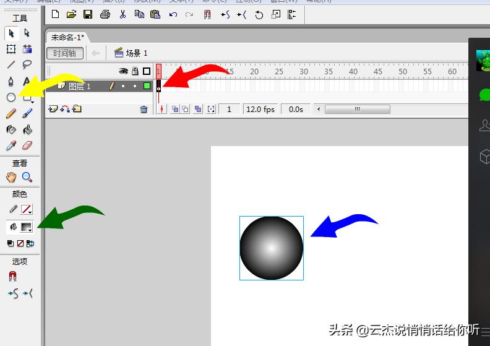Toggle Onion Skin Outlines button
490x346 pixels.
point(186,109)
